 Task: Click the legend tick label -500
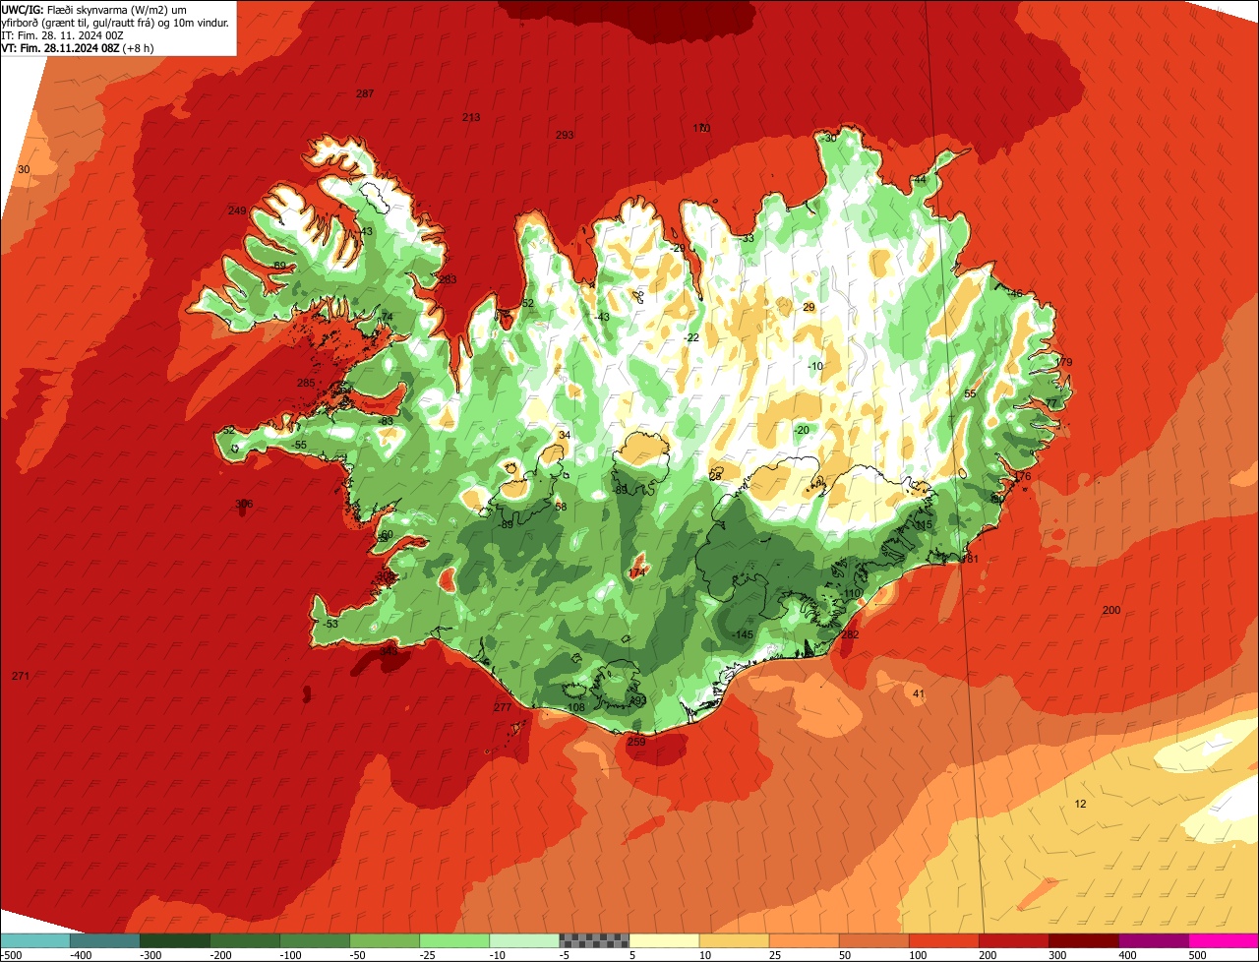click(x=11, y=955)
